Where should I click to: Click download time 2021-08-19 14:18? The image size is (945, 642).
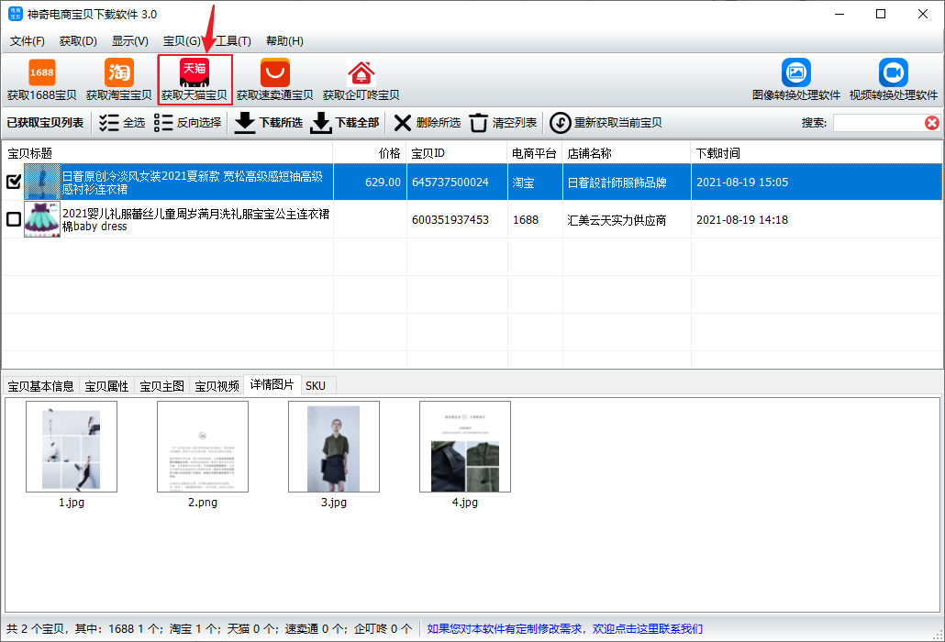tap(742, 220)
